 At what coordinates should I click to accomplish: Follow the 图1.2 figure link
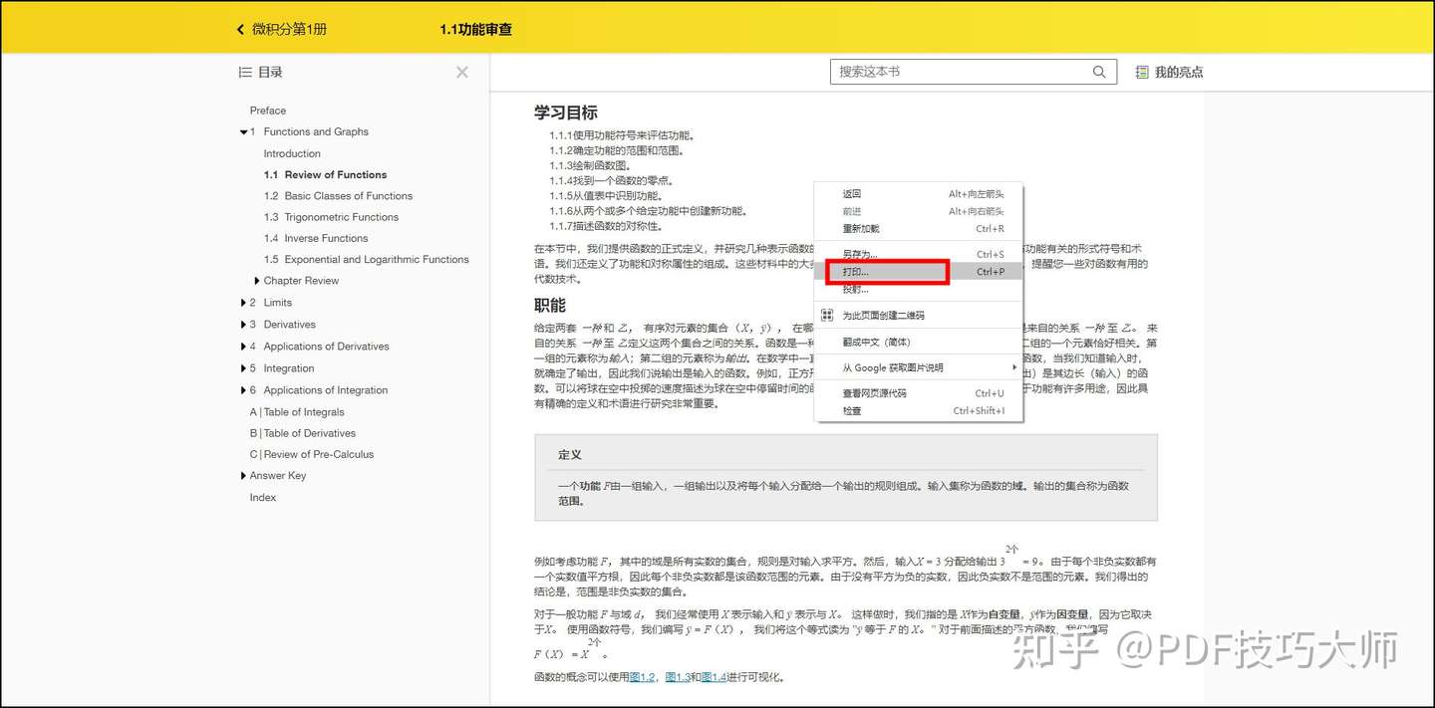point(643,677)
